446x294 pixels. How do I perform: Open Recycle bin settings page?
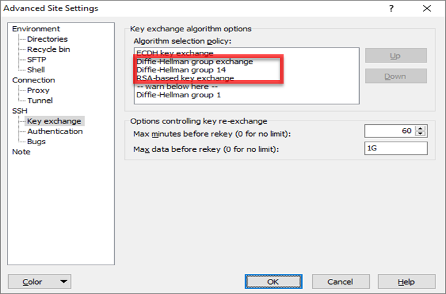tap(48, 49)
